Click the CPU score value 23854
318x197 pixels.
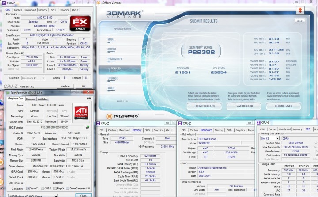[219, 72]
